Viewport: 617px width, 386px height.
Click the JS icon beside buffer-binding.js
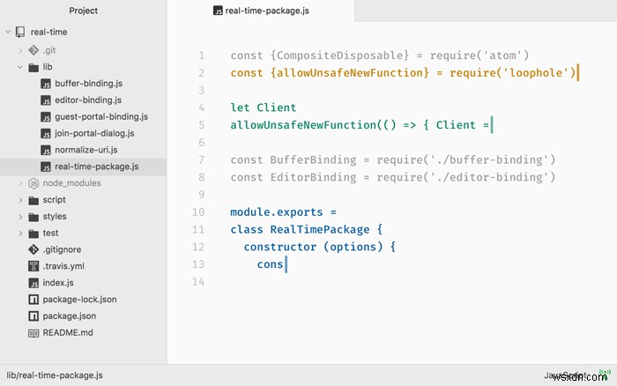pos(46,83)
